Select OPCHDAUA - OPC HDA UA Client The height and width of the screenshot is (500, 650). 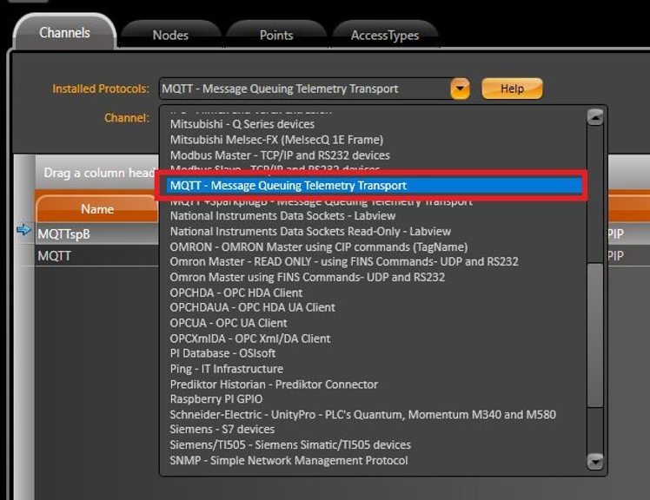pos(253,308)
